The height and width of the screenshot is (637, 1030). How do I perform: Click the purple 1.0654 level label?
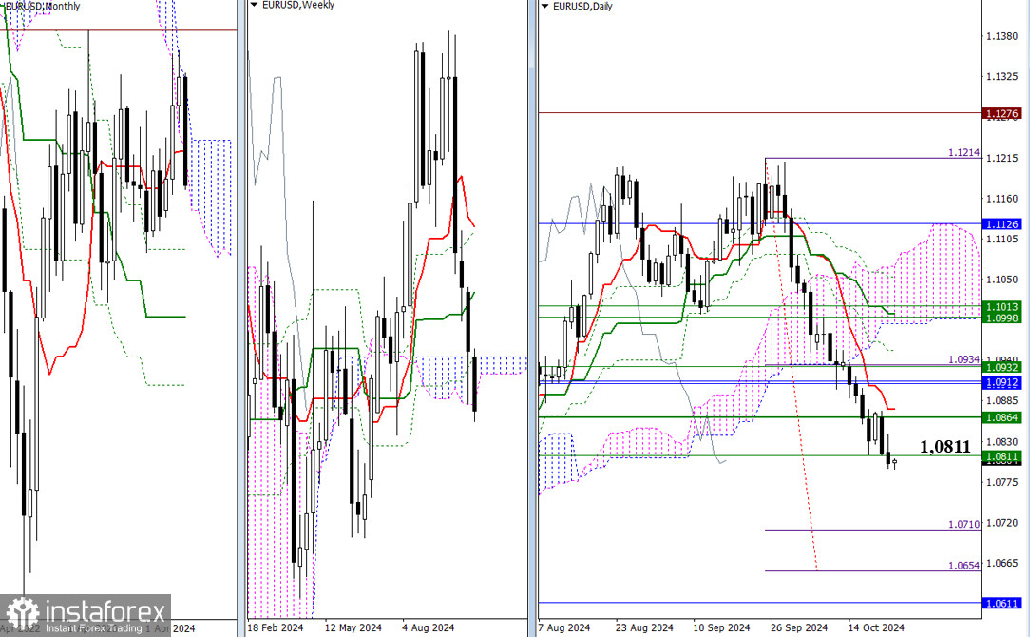click(963, 566)
